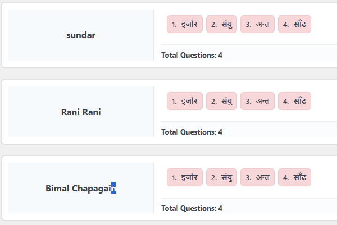Screen dimensions: 337x225
Task: Click question 1 इजोर in sundar's row
Action: click(185, 24)
